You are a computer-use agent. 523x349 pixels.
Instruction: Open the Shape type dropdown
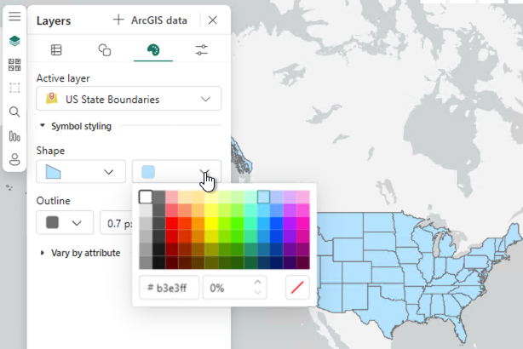(78, 172)
